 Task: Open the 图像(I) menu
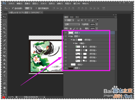click(28, 4)
